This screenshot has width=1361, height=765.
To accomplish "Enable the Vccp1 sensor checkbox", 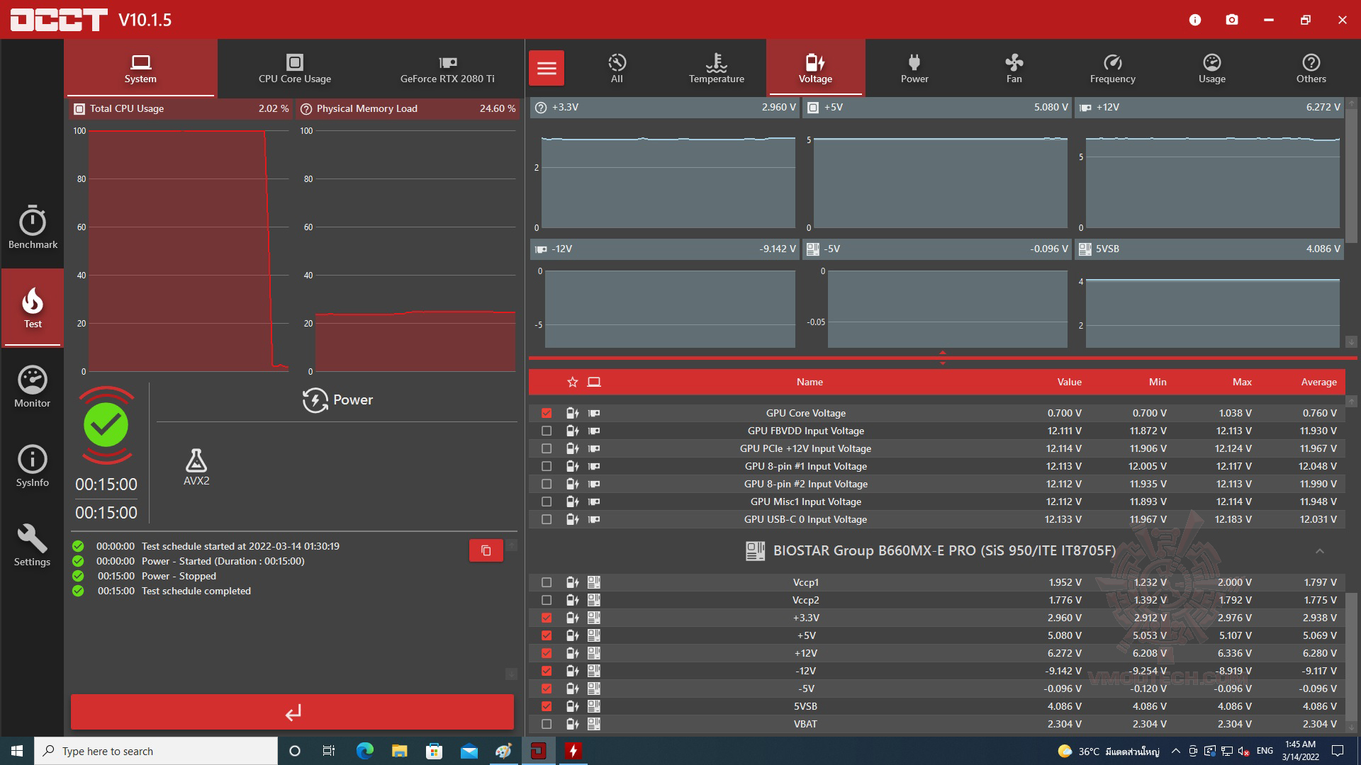I will 547,582.
